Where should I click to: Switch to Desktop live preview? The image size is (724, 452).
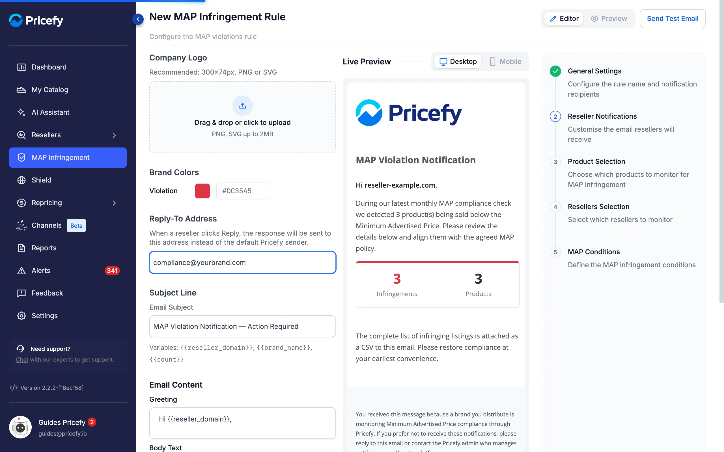click(458, 62)
